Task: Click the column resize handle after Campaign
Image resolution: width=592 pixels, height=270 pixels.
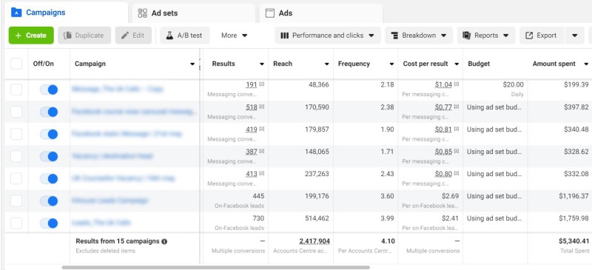Action: 199,64
